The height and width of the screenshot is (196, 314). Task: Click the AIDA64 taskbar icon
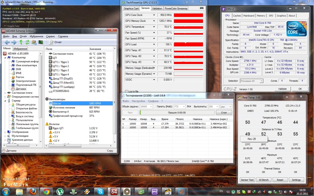pos(114,192)
